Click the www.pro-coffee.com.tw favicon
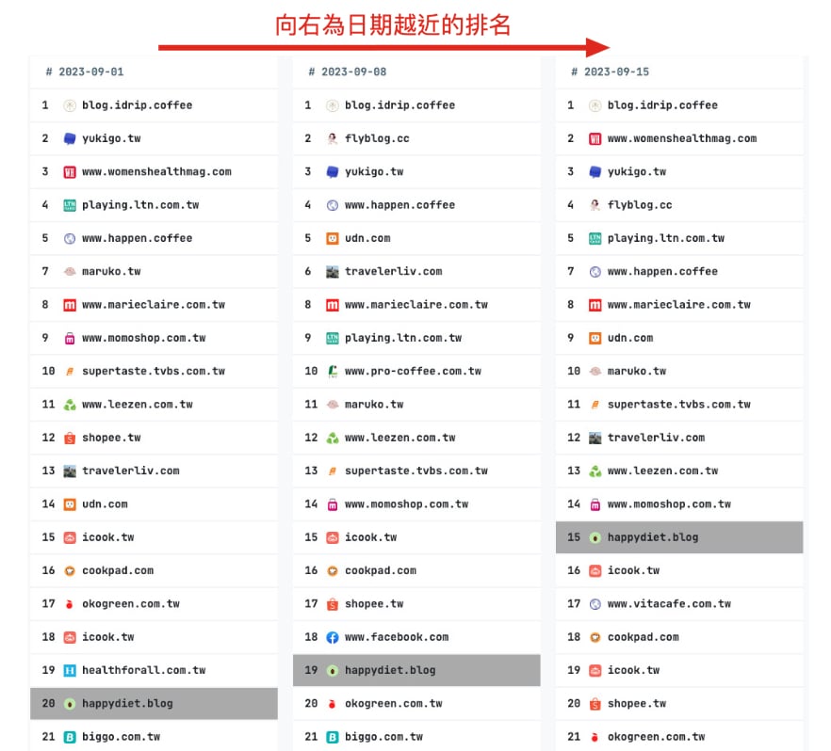Screen dimensions: 831x751 333,372
